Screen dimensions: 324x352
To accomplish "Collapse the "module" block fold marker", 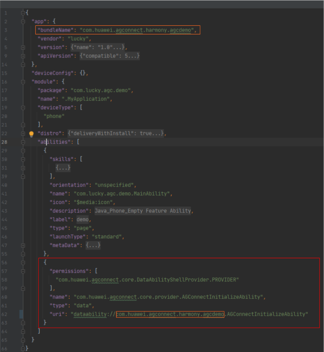I will pos(23,82).
